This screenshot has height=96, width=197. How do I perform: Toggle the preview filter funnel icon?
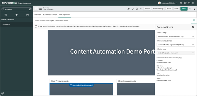pyautogui.click(x=194, y=21)
